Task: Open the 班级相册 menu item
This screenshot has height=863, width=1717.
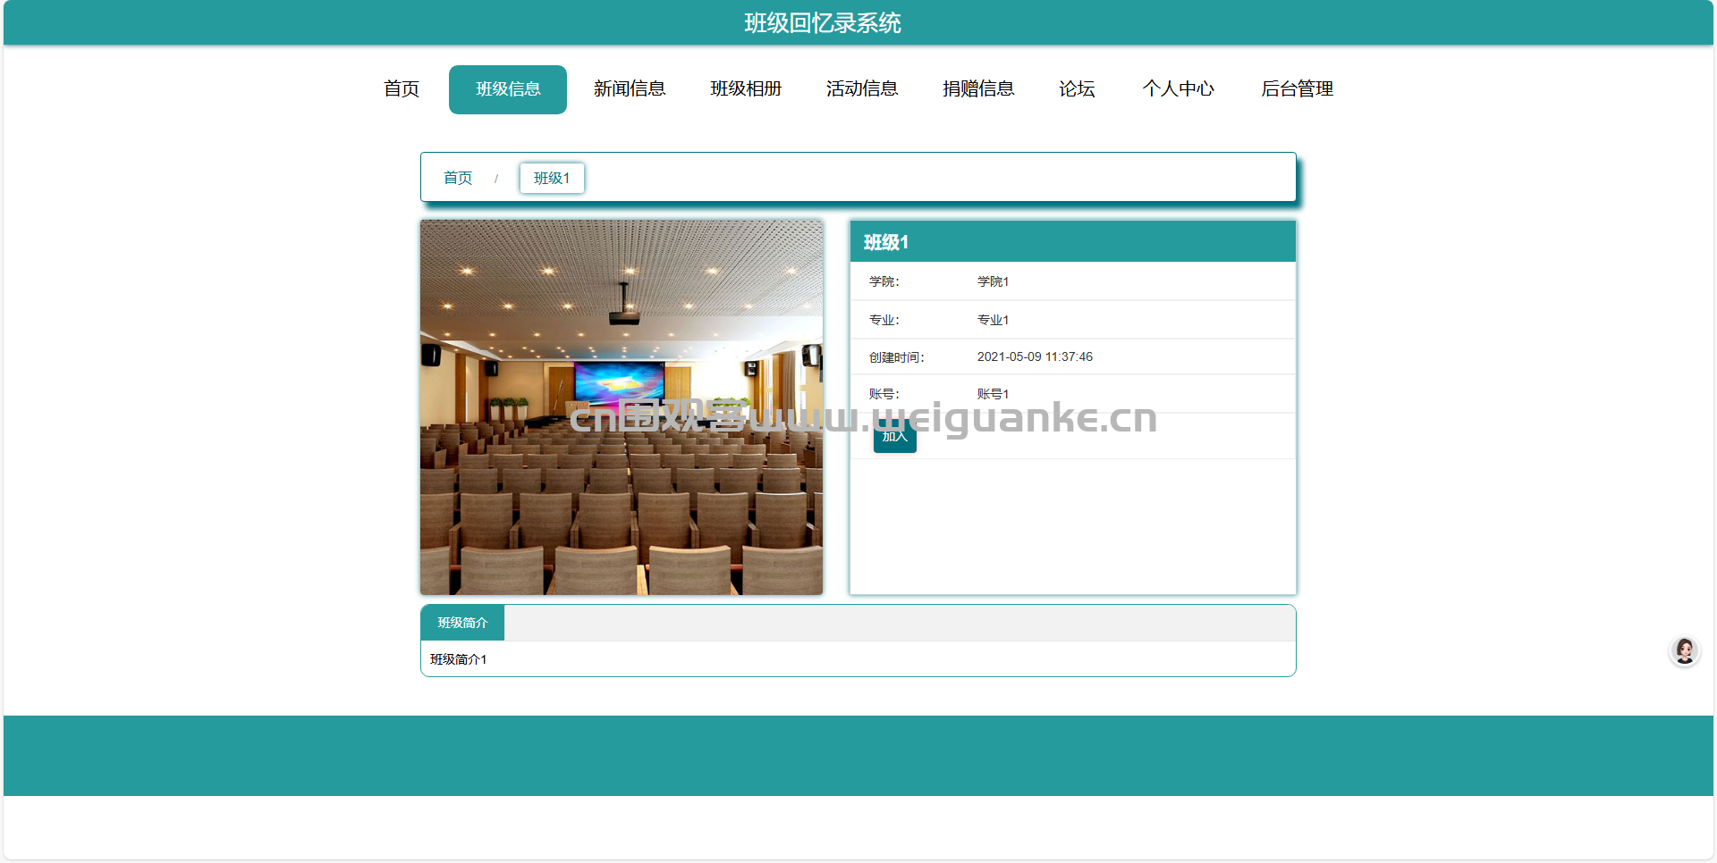Action: click(x=746, y=89)
